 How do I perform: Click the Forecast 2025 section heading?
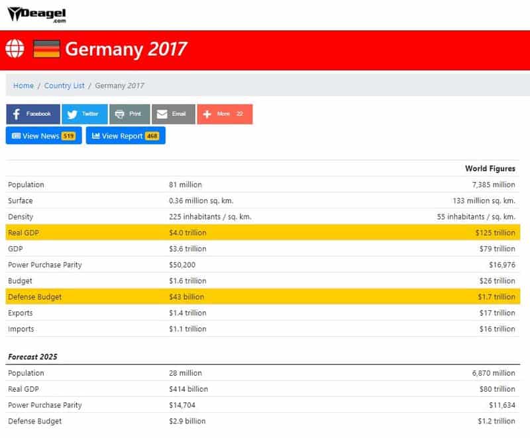[x=32, y=357]
